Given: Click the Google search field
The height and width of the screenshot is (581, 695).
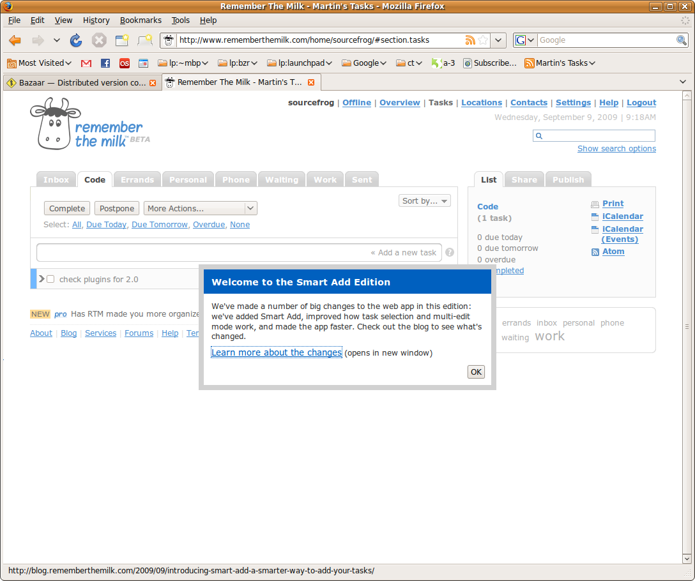Looking at the screenshot, I should [606, 40].
